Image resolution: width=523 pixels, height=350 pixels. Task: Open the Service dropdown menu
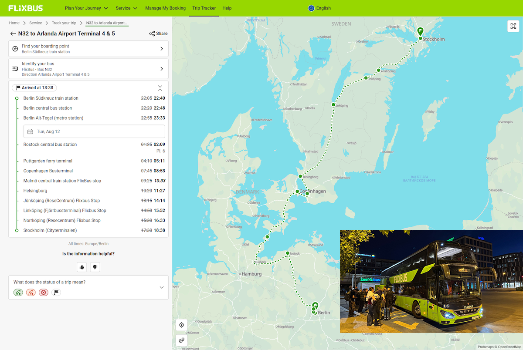click(x=126, y=8)
